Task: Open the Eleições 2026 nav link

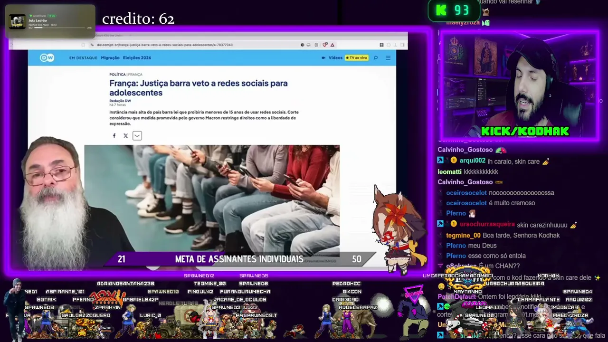Action: [x=137, y=58]
